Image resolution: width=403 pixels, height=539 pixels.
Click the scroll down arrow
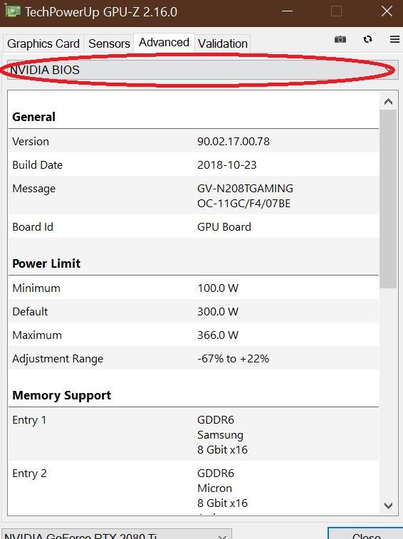pos(389,506)
